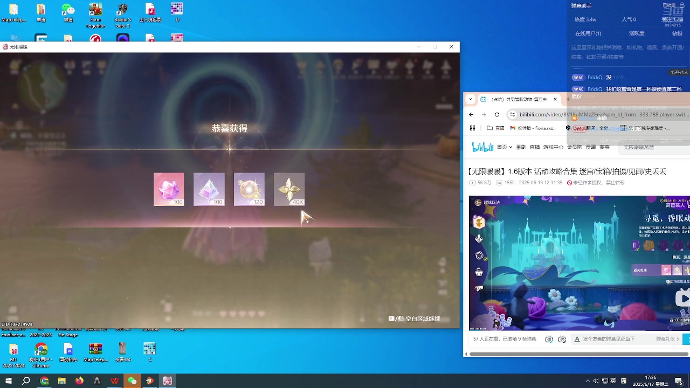
Task: Open the D pixel-image file on desktop
Action: (177, 12)
